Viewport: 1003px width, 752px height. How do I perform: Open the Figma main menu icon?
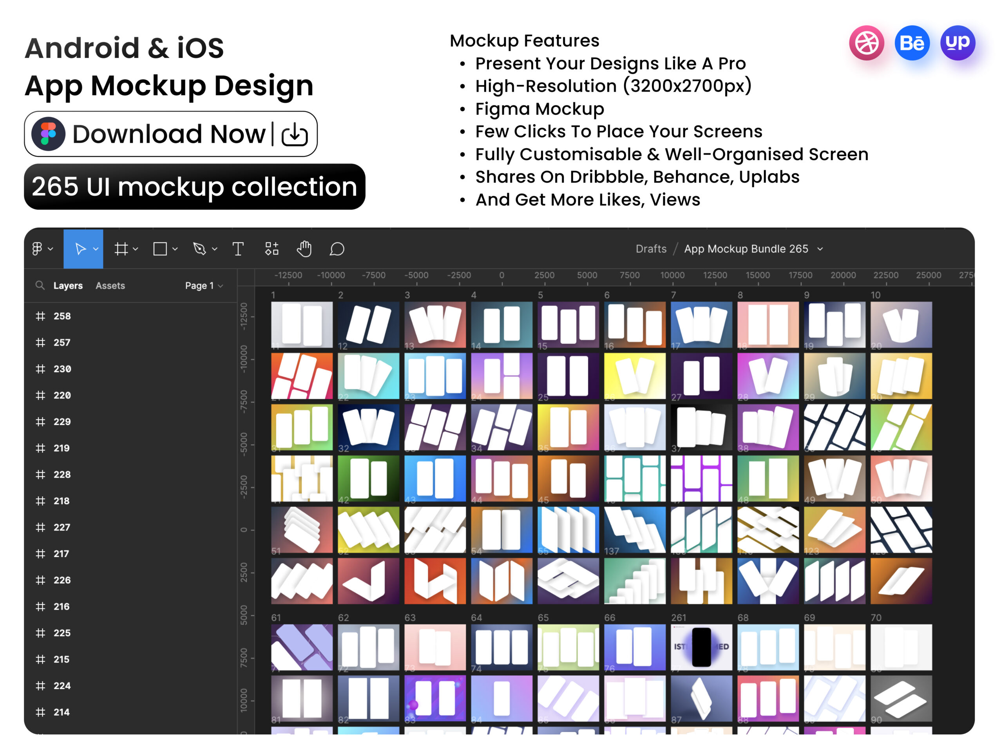[x=37, y=249]
